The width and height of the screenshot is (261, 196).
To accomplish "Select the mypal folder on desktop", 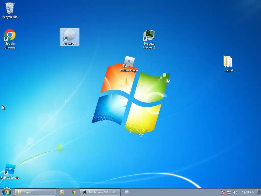I will click(x=228, y=64).
